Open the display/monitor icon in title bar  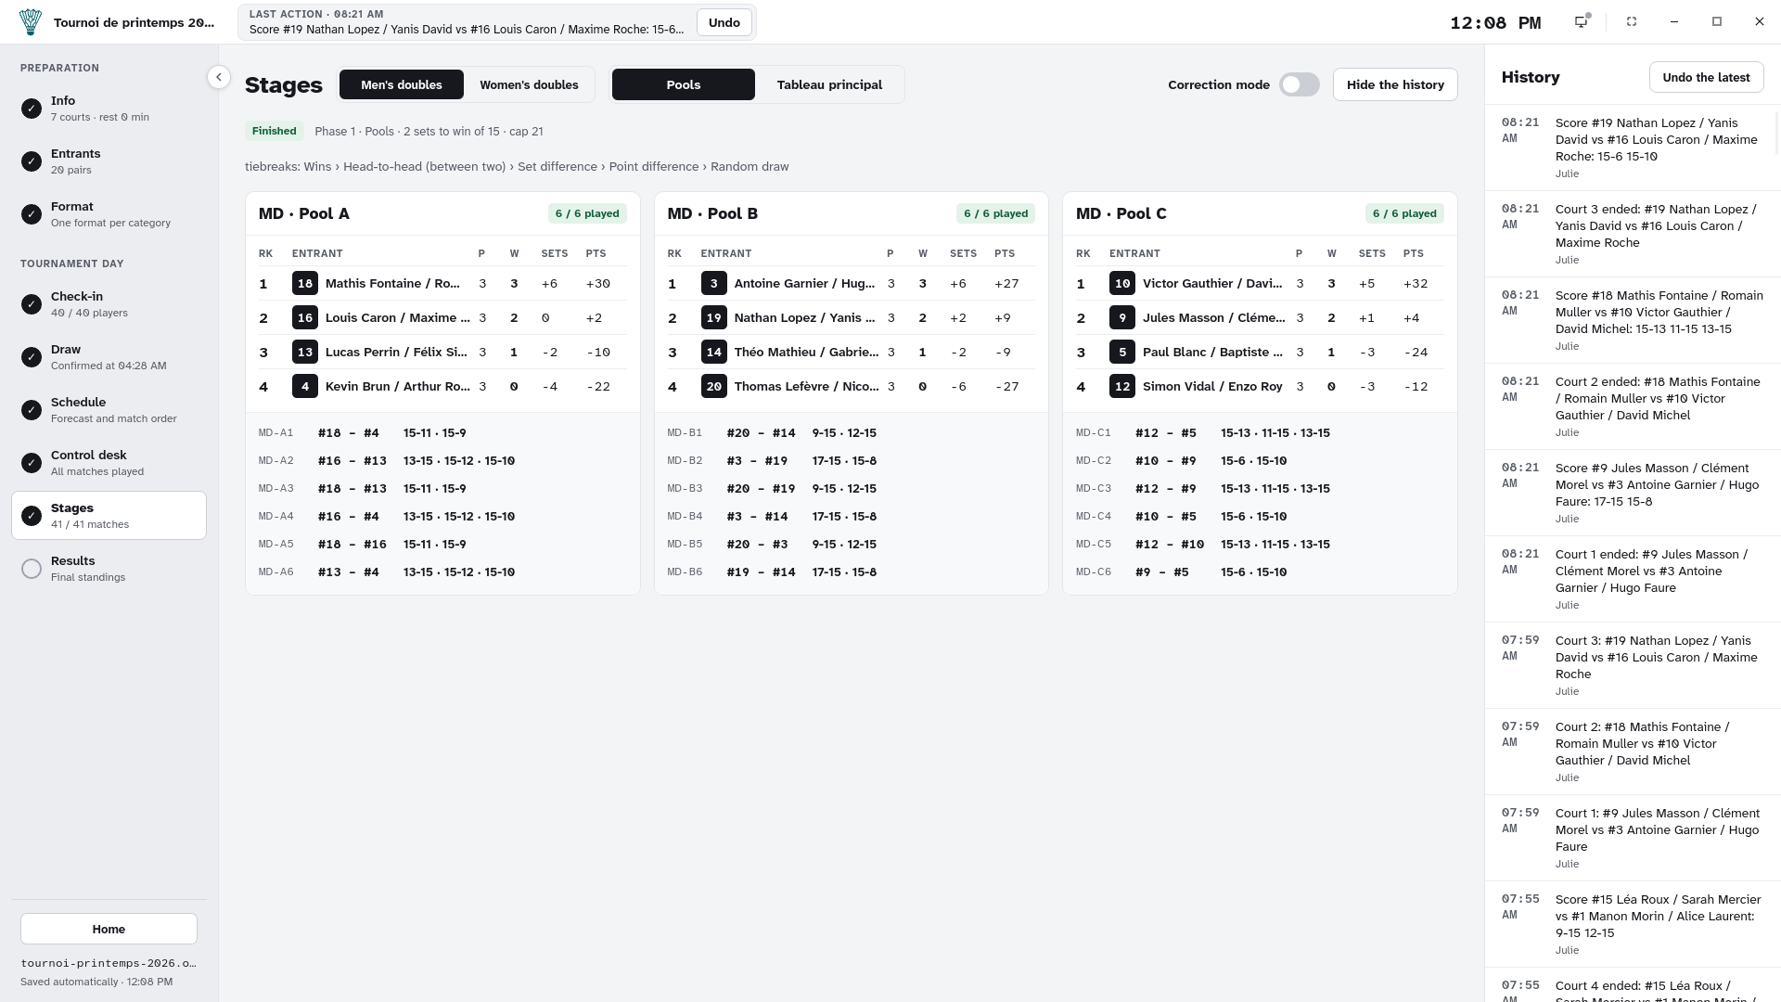click(1582, 21)
